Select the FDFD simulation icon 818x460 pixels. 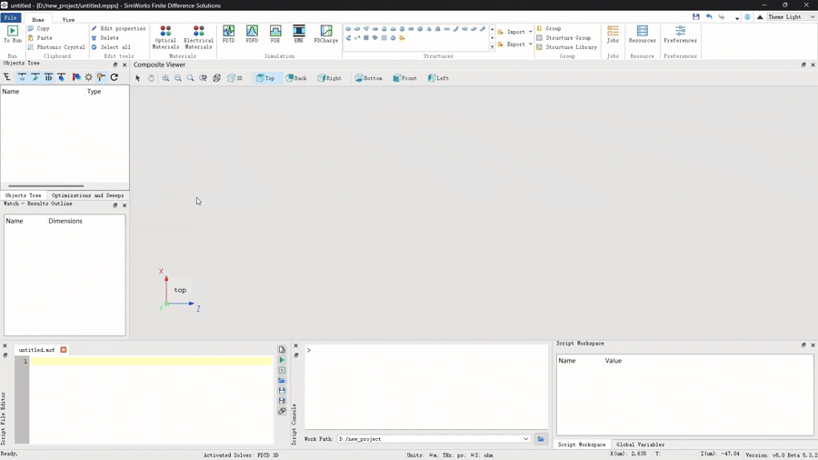coord(252,35)
